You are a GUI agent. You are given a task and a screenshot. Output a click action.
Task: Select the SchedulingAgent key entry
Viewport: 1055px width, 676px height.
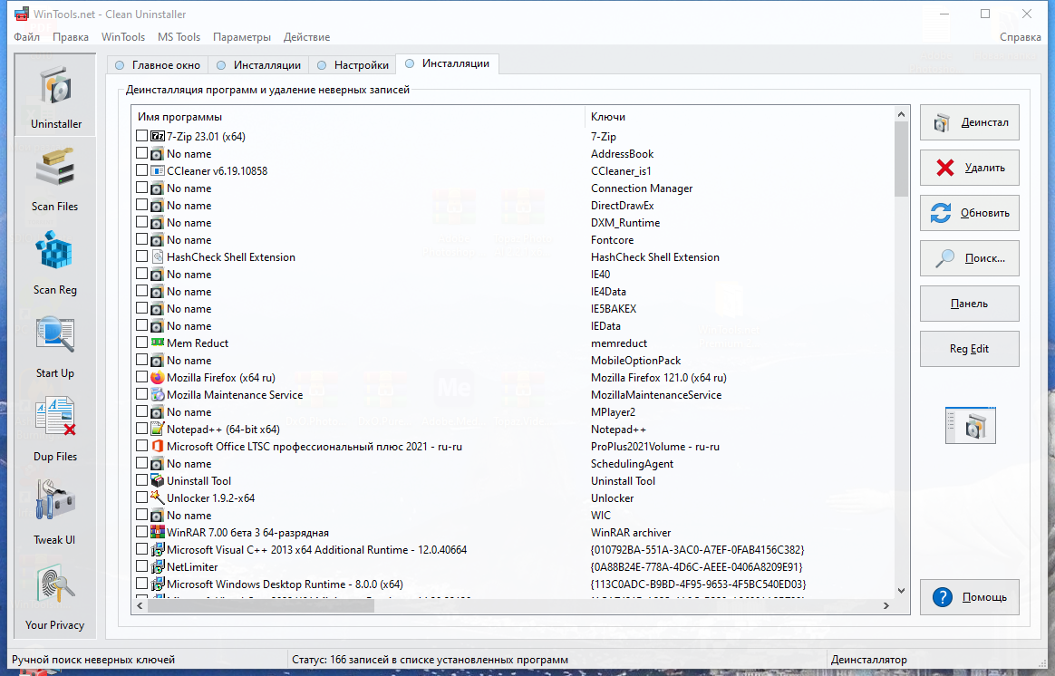[632, 463]
